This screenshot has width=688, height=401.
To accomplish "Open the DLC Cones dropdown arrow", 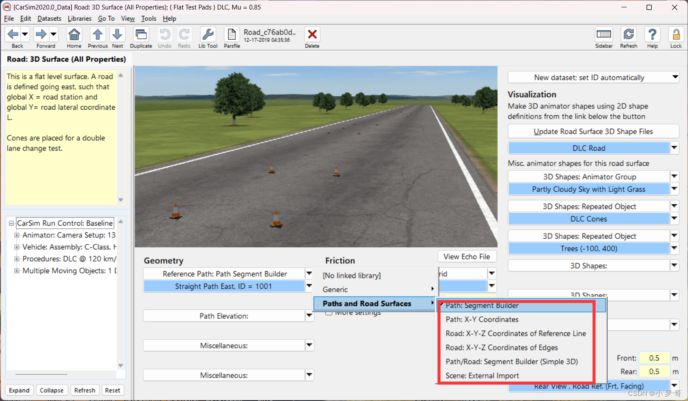I will point(674,219).
